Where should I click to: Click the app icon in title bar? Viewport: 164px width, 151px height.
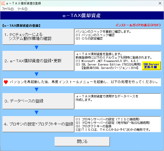[3, 3]
